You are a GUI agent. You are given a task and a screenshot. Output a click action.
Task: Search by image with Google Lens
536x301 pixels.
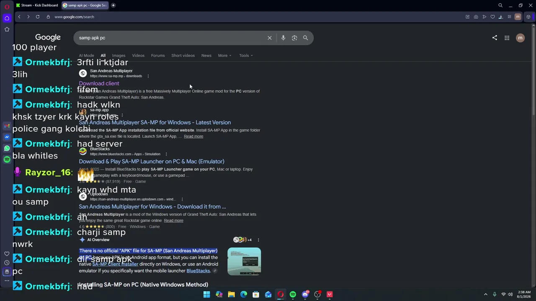tap(294, 38)
